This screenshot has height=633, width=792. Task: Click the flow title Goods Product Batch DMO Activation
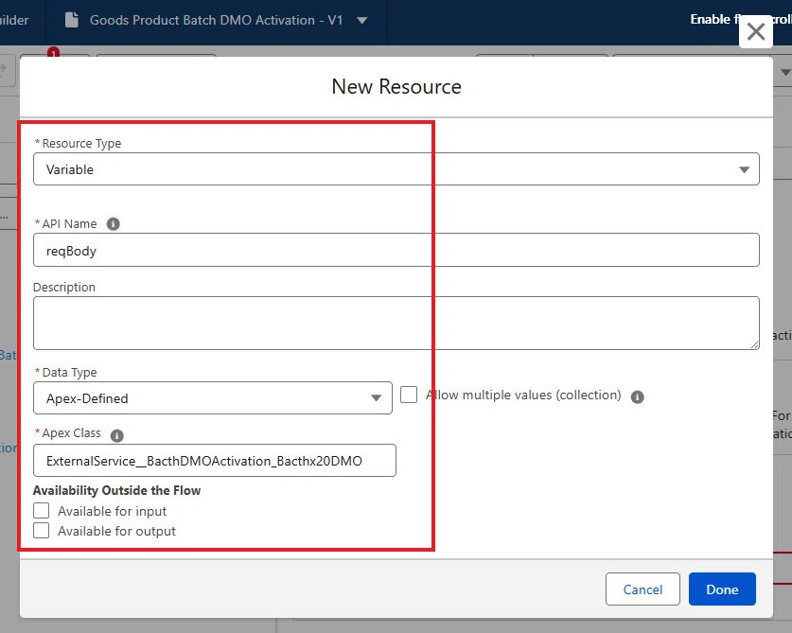[x=216, y=20]
